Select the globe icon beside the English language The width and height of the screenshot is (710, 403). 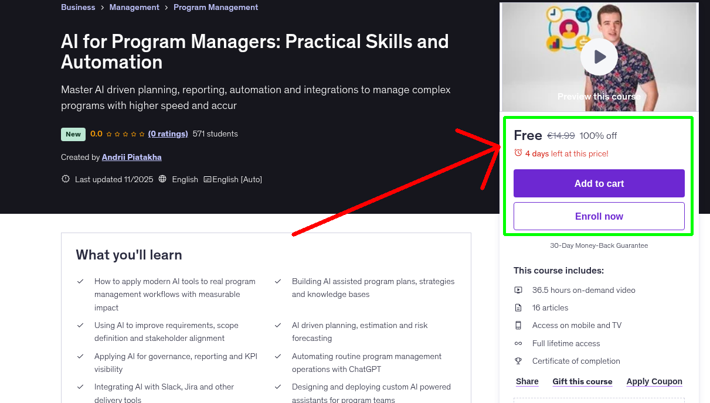(162, 179)
